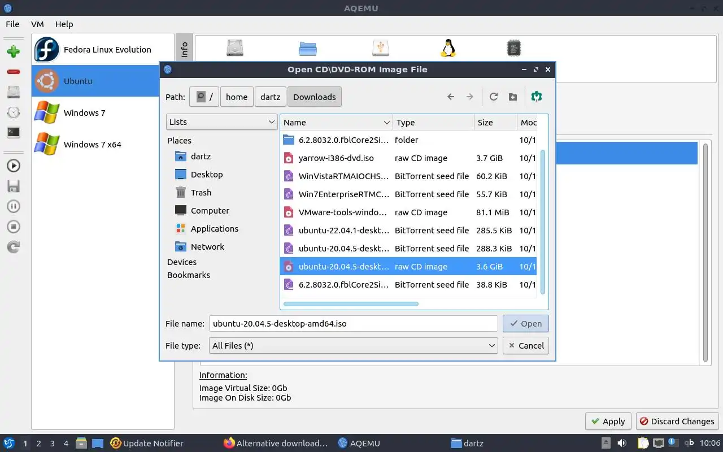Select Windows 7 VM entry

tap(103, 112)
